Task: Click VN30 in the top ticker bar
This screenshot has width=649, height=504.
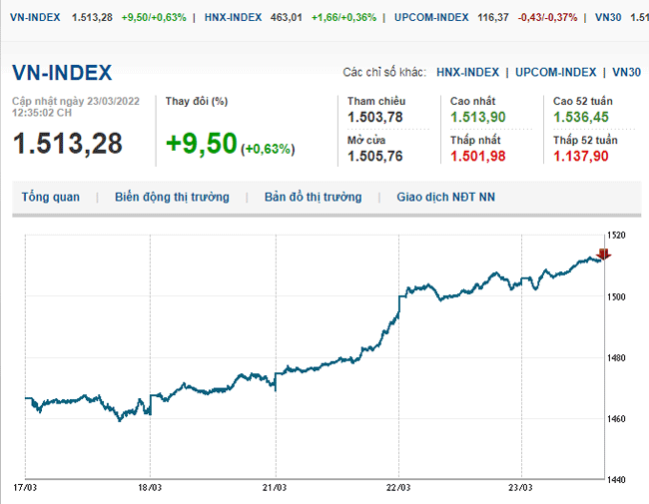Action: [607, 17]
